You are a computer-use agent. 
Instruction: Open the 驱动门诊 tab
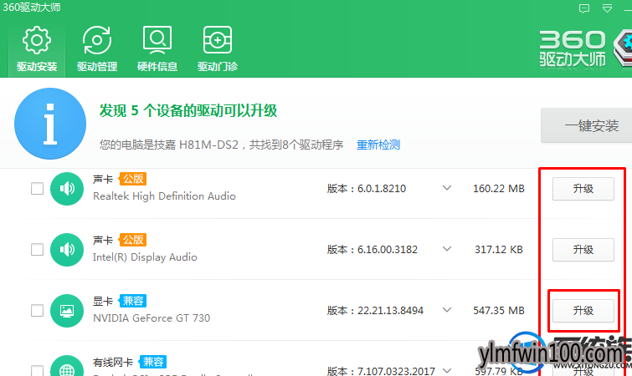218,49
